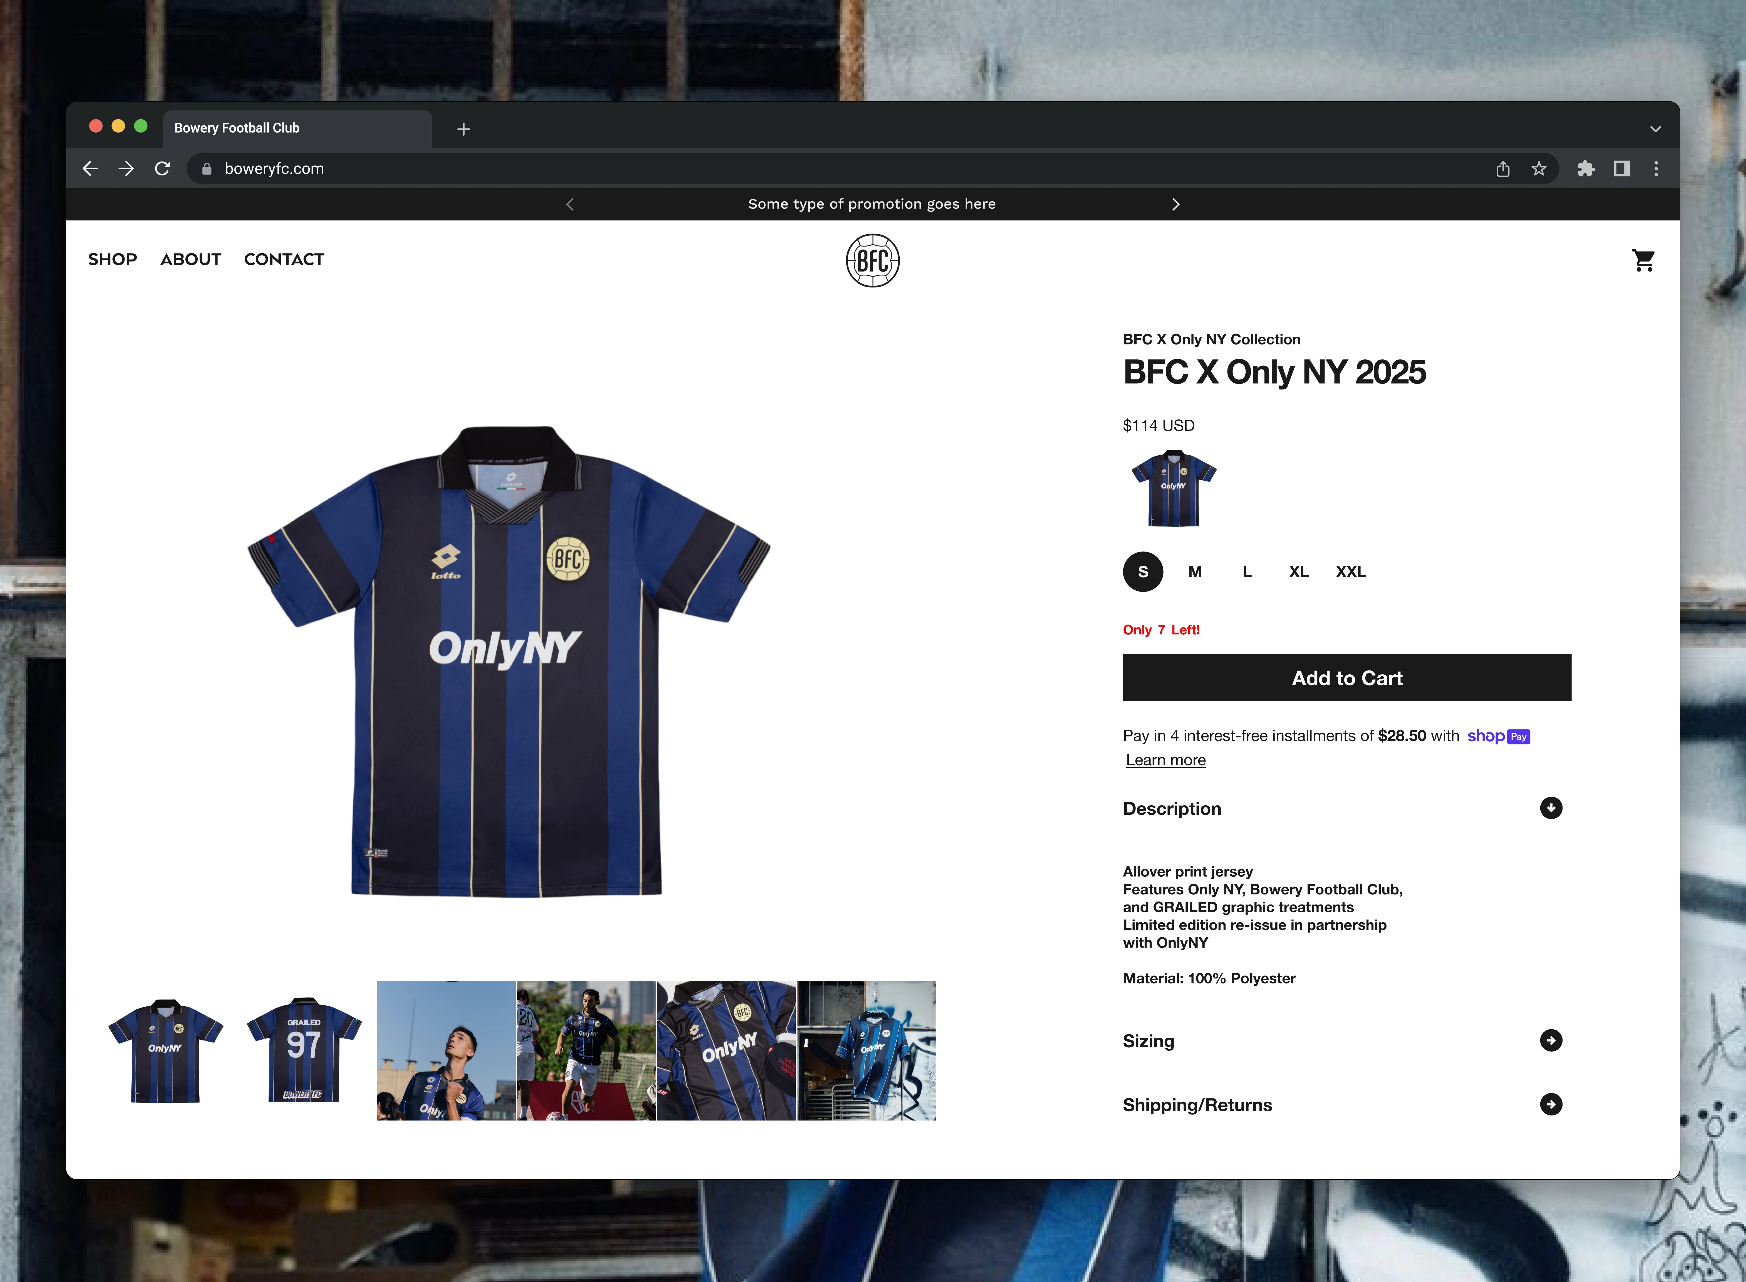Screen dimensions: 1746x1282
Task: Click the Add to Cart button
Action: click(x=1346, y=677)
